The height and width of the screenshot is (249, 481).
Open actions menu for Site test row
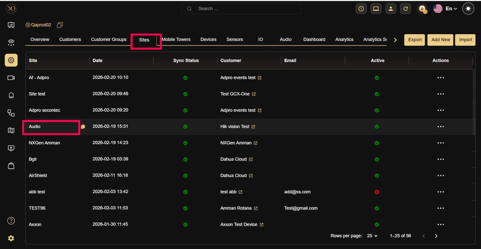pyautogui.click(x=441, y=94)
